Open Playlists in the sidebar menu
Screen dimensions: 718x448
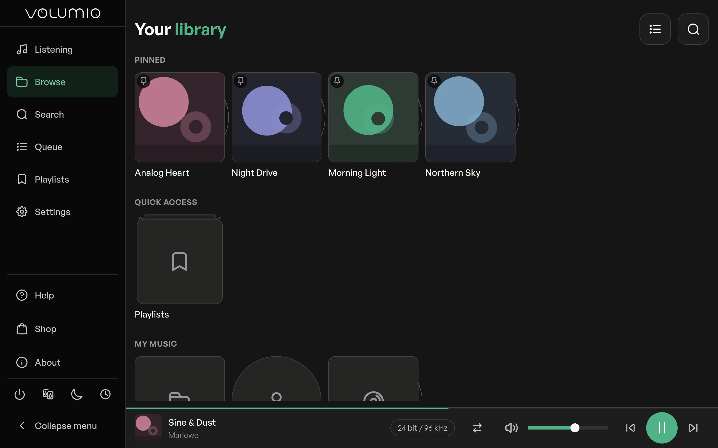(x=62, y=179)
